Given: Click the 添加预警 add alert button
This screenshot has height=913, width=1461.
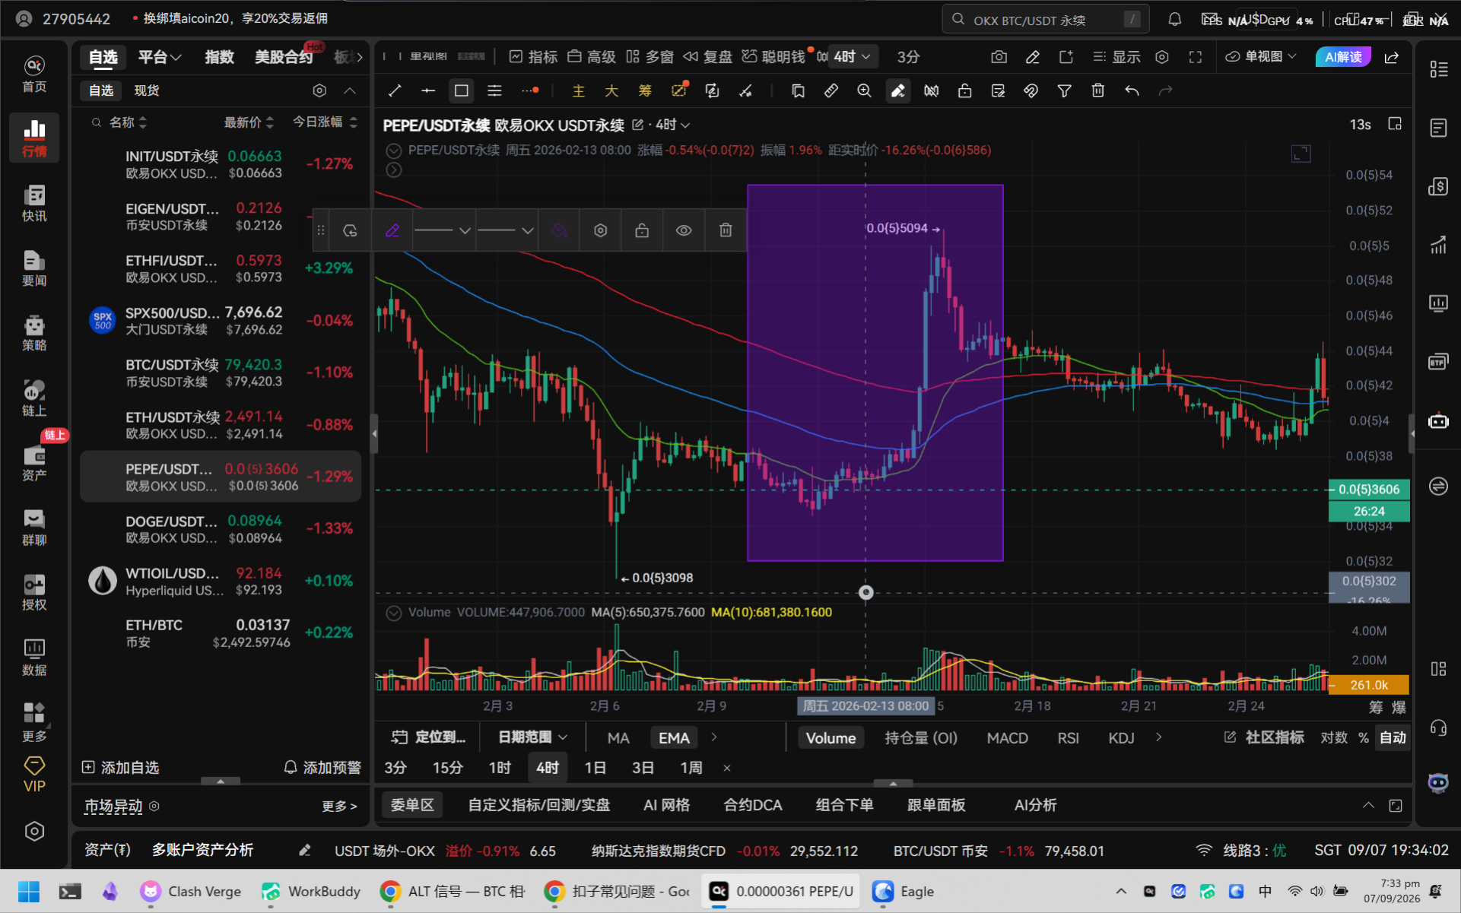Looking at the screenshot, I should pyautogui.click(x=322, y=768).
